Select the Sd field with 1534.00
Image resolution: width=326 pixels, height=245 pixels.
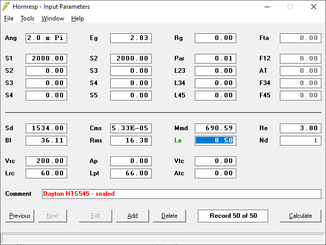point(46,128)
